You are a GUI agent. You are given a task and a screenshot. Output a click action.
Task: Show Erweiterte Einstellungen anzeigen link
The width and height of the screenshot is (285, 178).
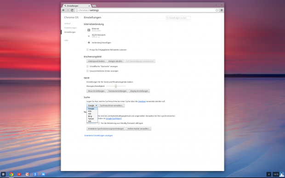tap(98, 135)
